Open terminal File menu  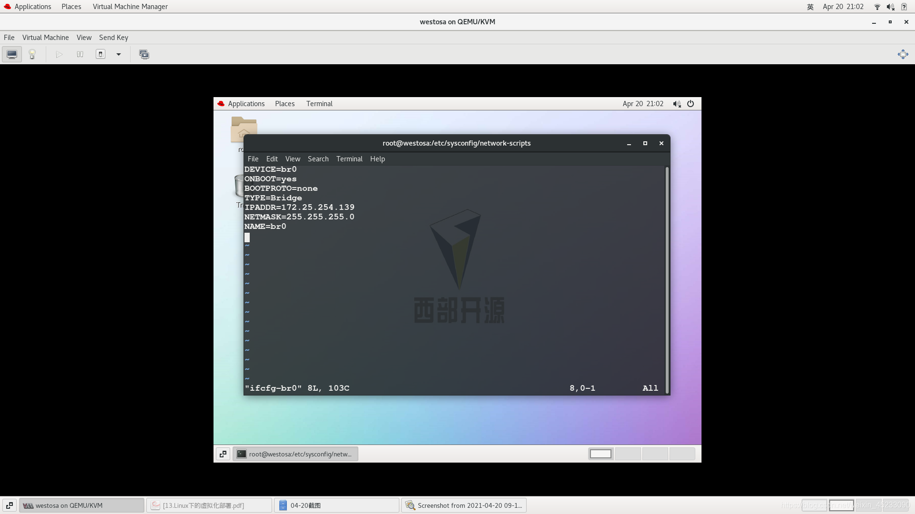click(x=253, y=159)
